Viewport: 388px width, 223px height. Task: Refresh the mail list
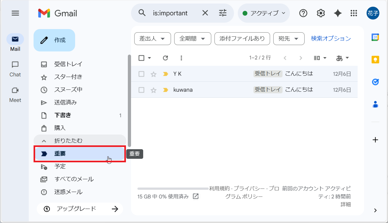click(x=165, y=58)
